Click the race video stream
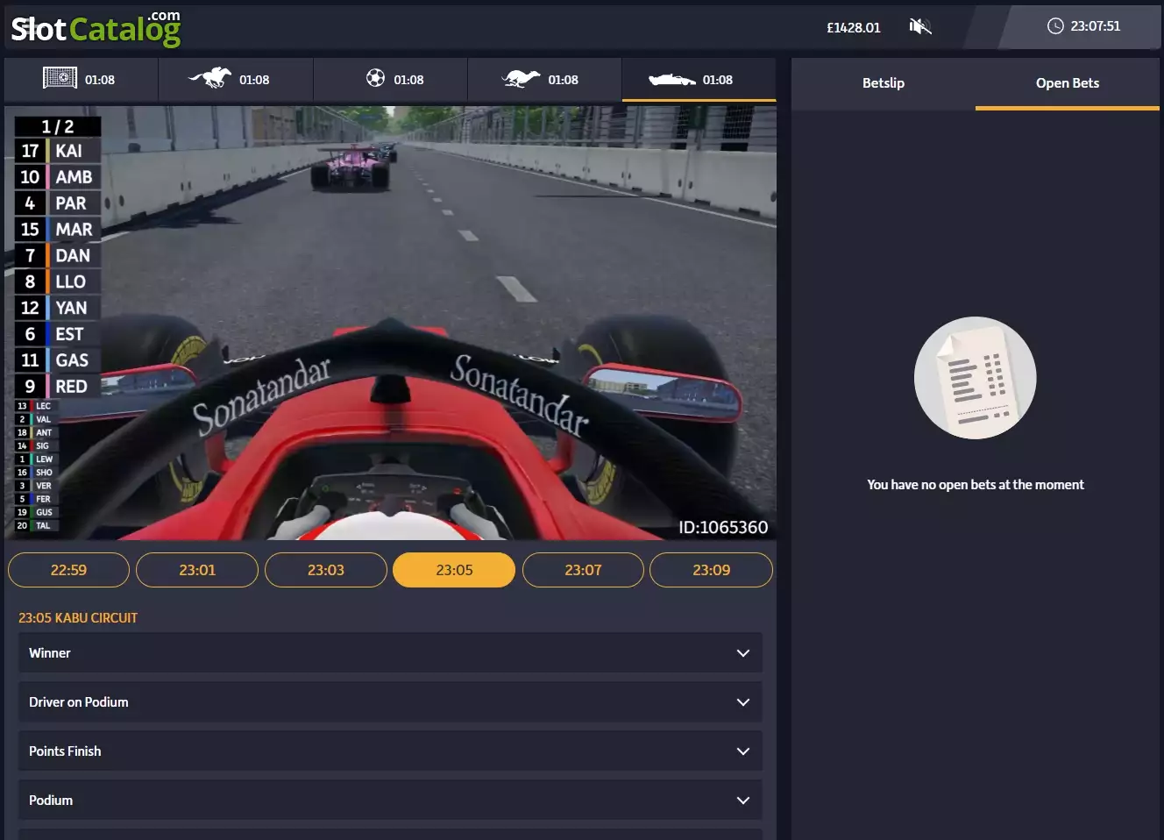This screenshot has width=1164, height=840. tap(390, 323)
